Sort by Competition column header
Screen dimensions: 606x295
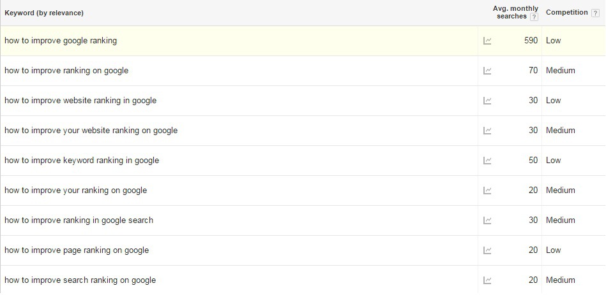coord(566,12)
